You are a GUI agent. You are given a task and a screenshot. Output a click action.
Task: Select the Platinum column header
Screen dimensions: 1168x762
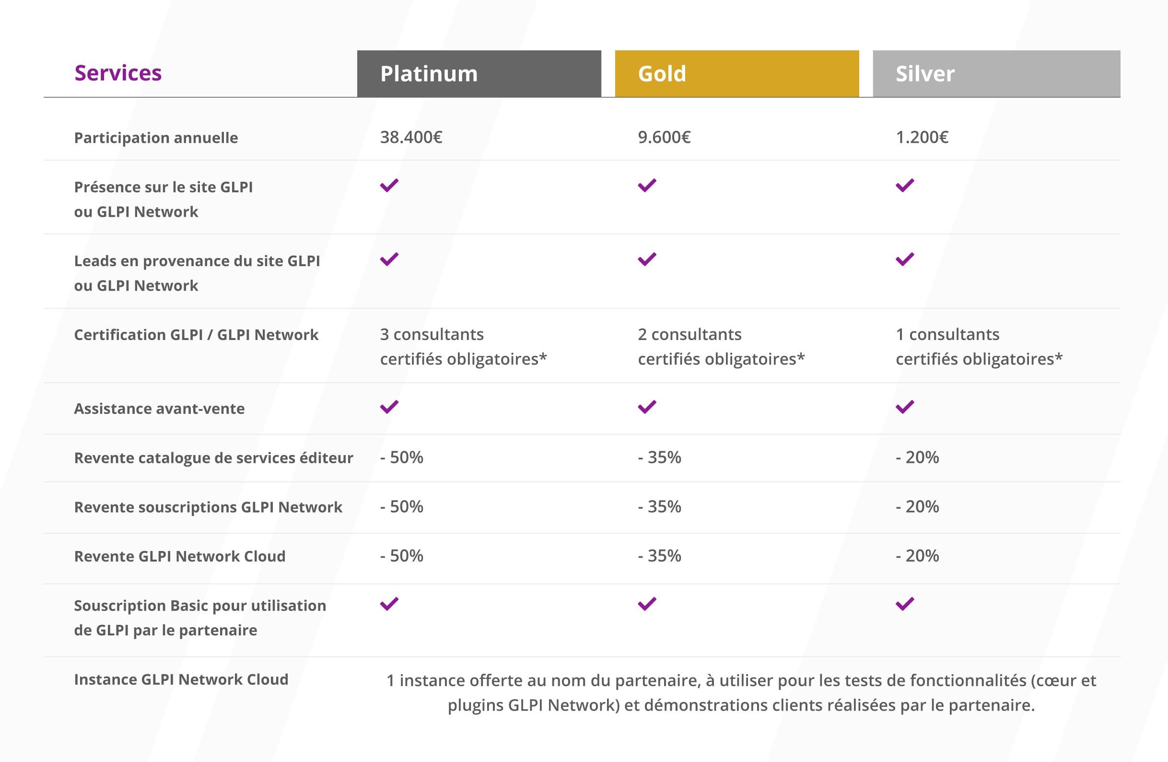point(479,74)
